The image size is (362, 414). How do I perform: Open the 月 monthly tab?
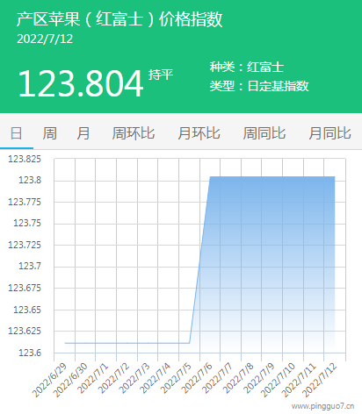coord(83,133)
